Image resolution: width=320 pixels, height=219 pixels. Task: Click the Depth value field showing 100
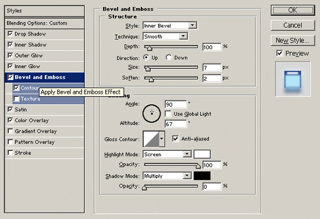212,47
